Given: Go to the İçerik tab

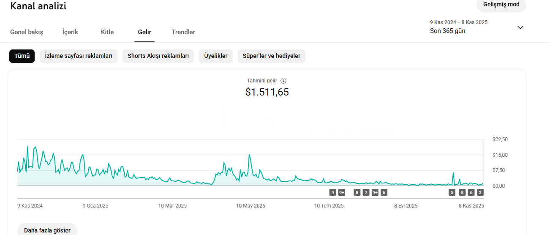Looking at the screenshot, I should pos(70,32).
